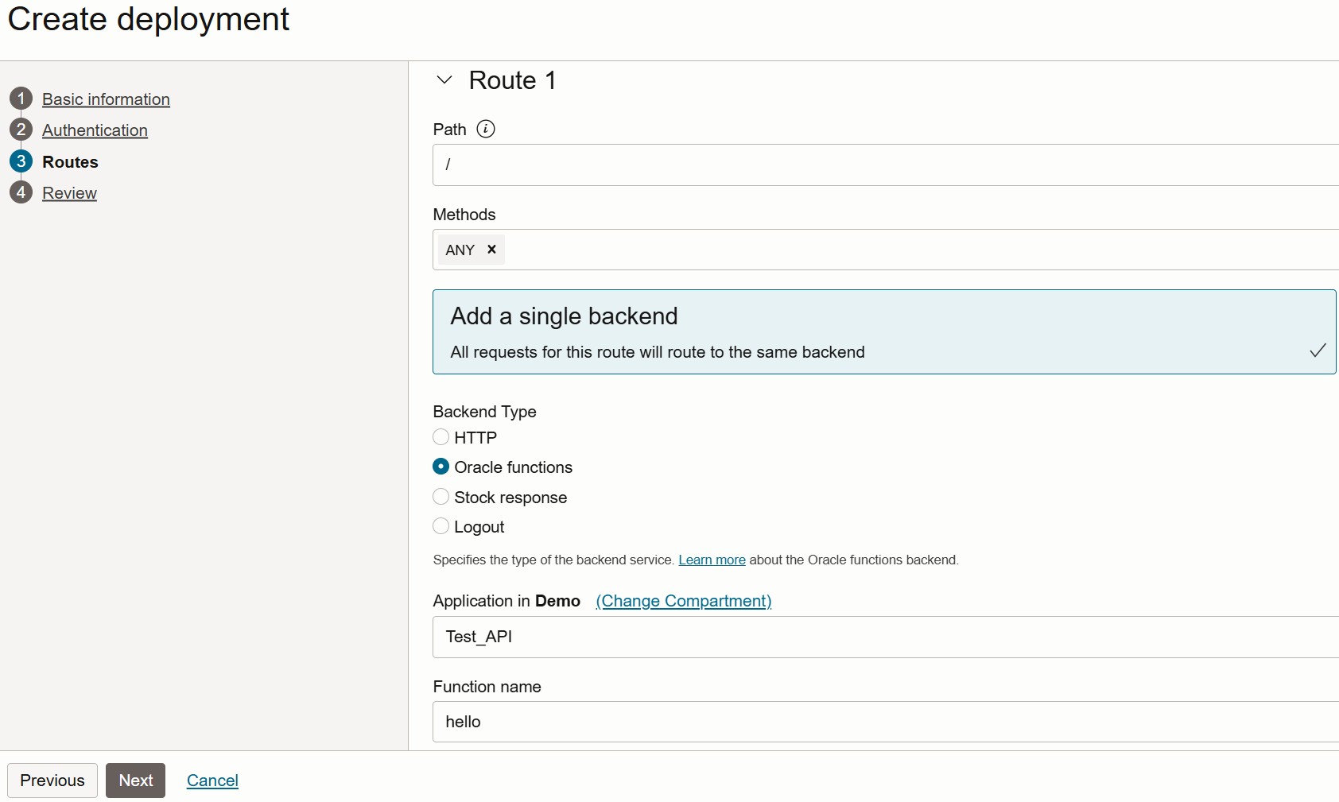Jump to the Review step
The image size is (1339, 802).
[69, 193]
